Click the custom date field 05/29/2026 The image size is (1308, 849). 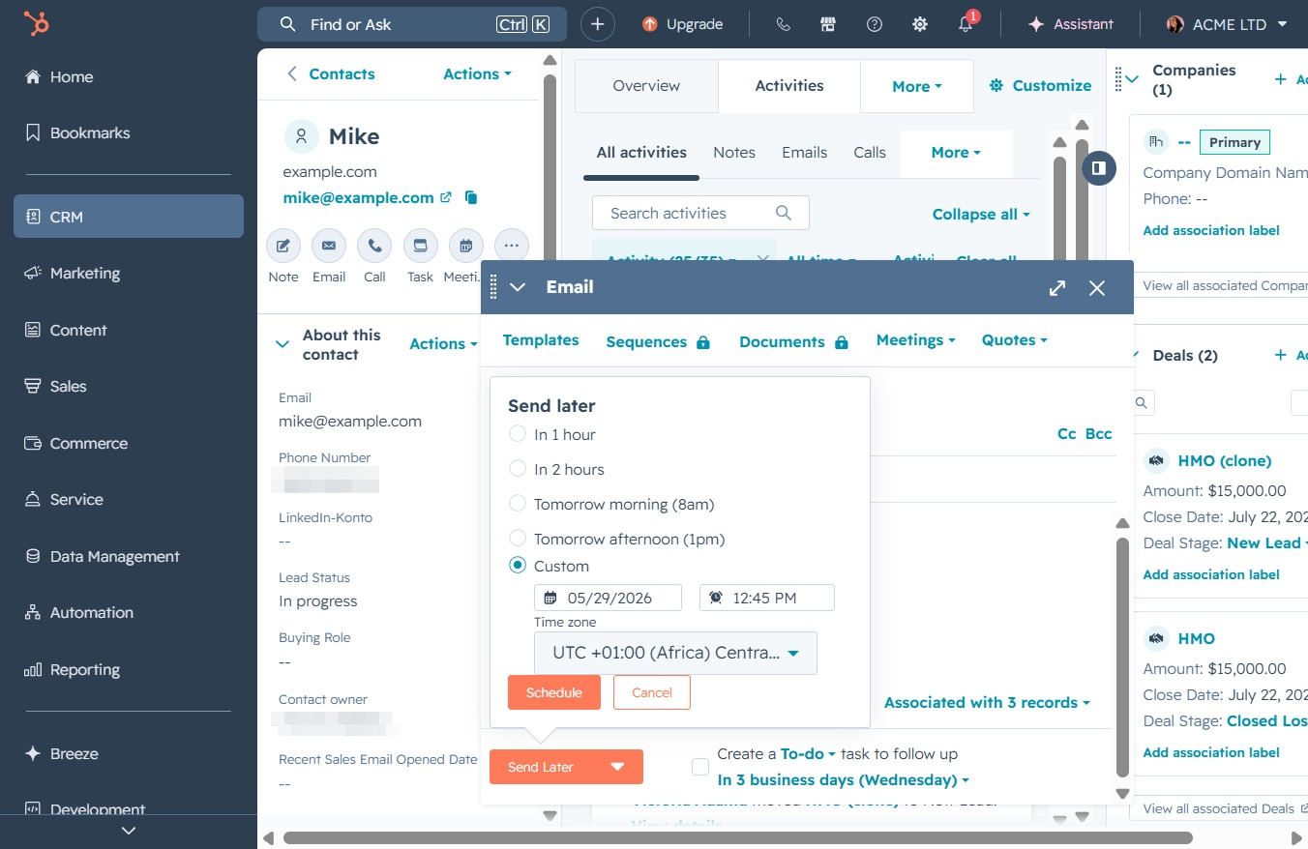(x=608, y=598)
